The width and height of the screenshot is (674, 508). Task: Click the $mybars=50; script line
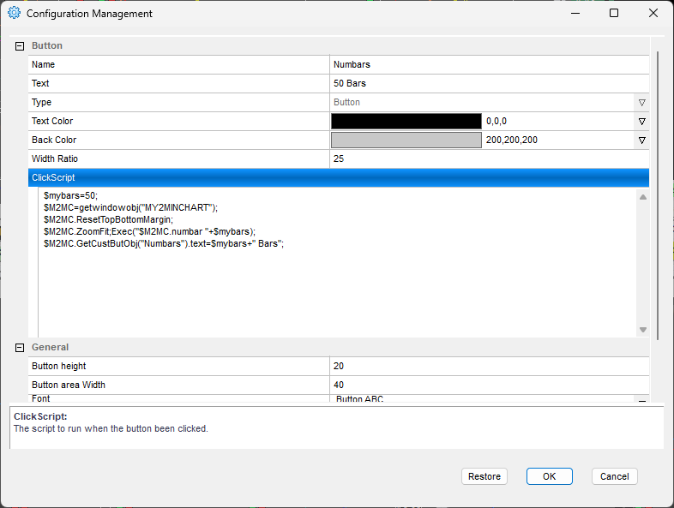pyautogui.click(x=70, y=196)
